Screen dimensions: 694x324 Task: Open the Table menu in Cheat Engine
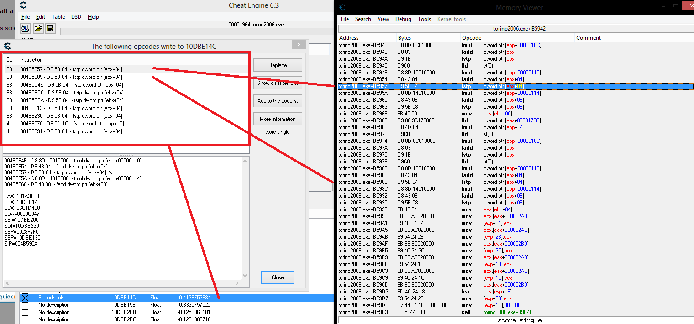click(x=58, y=17)
